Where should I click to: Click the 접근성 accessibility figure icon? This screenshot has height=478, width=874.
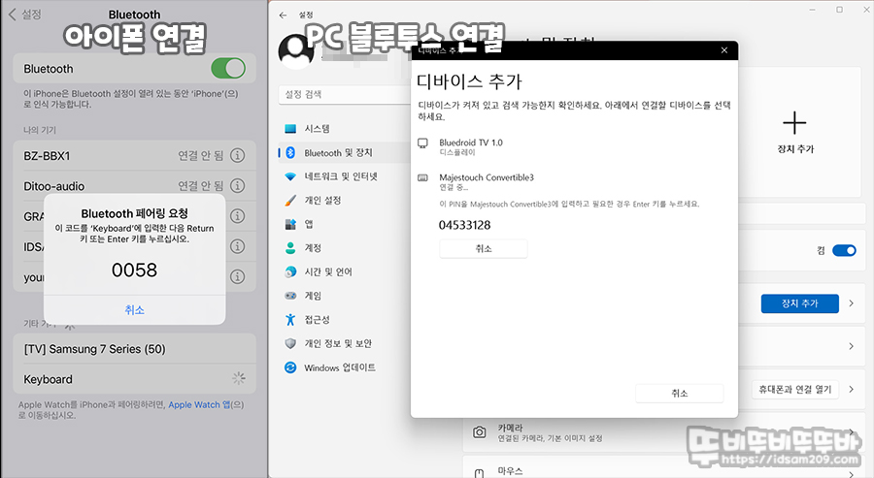point(290,320)
